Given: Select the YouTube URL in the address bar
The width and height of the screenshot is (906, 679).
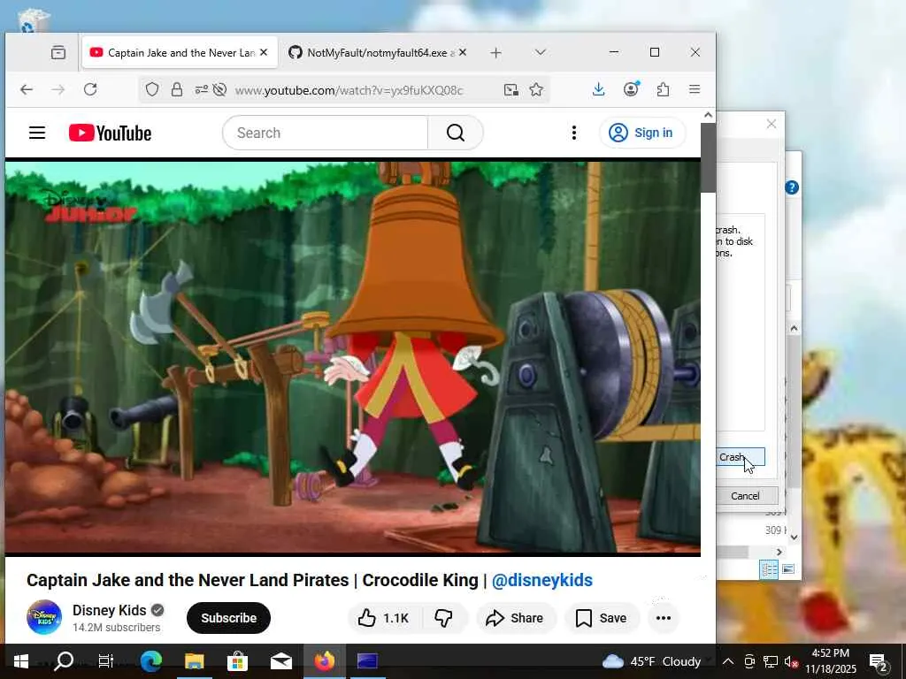Looking at the screenshot, I should (349, 90).
